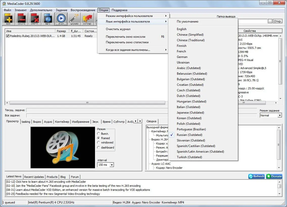Select the Выкл. mode radio button

(x=99, y=134)
